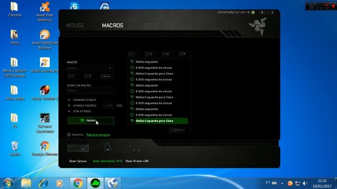Open the Registre-se agora link
This screenshot has height=189, width=337.
pos(98,135)
